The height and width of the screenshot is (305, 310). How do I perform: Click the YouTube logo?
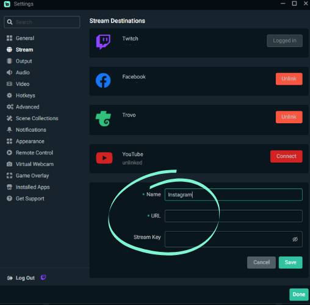pyautogui.click(x=104, y=158)
